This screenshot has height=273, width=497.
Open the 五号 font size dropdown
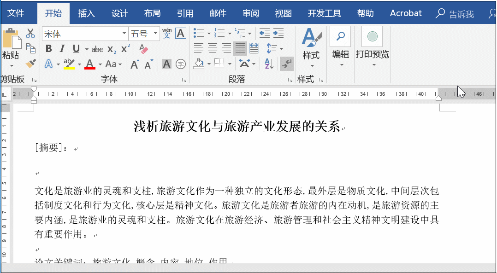pos(155,34)
